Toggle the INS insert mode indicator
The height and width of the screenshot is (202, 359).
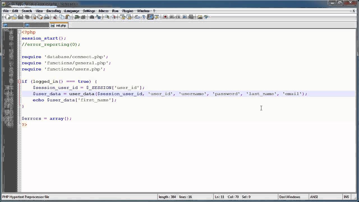346,197
